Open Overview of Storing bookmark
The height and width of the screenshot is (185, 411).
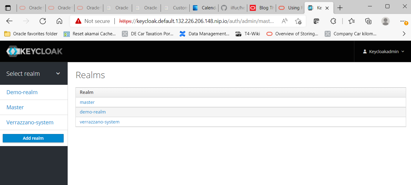pyautogui.click(x=292, y=34)
